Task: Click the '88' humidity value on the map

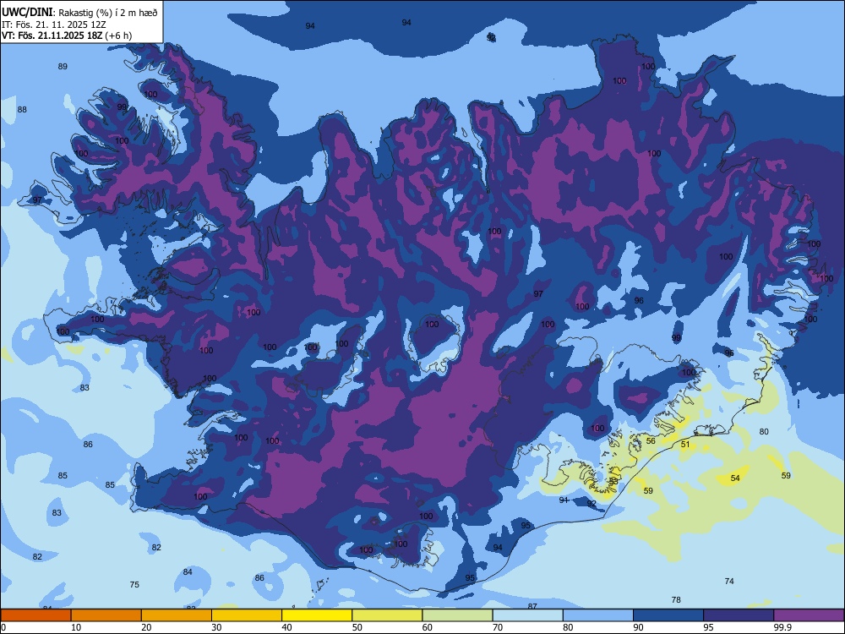Action: point(22,109)
